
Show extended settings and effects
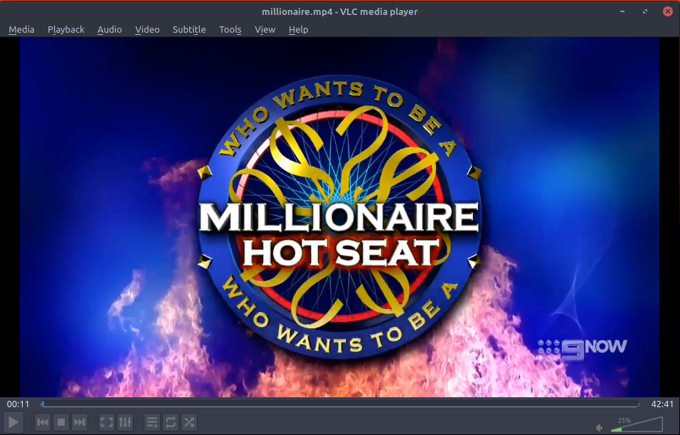pyautogui.click(x=125, y=422)
